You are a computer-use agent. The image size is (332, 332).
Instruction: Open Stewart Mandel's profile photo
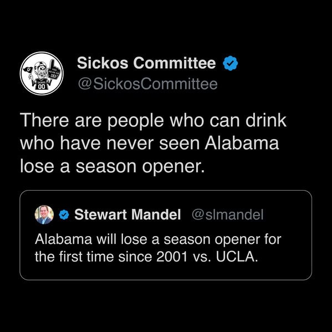pyautogui.click(x=44, y=214)
